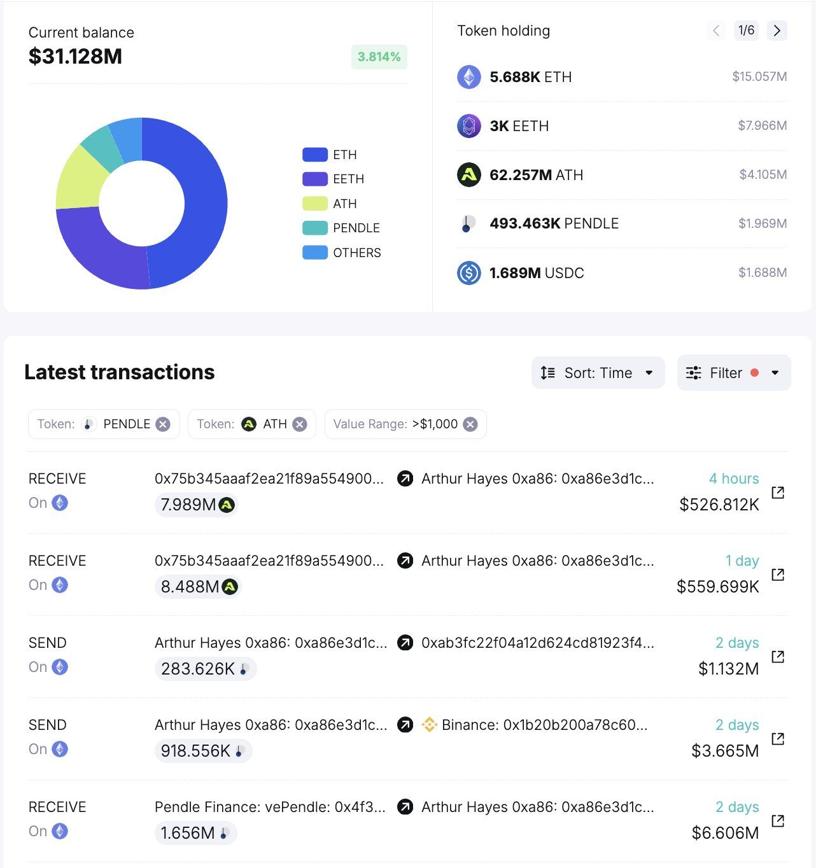Screen dimensions: 816x868
Task: Remove the Value Range >$1,000 filter
Action: (x=470, y=424)
